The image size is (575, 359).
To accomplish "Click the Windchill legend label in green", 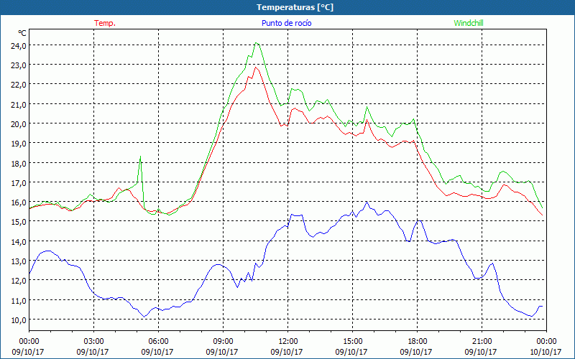I will (x=469, y=23).
